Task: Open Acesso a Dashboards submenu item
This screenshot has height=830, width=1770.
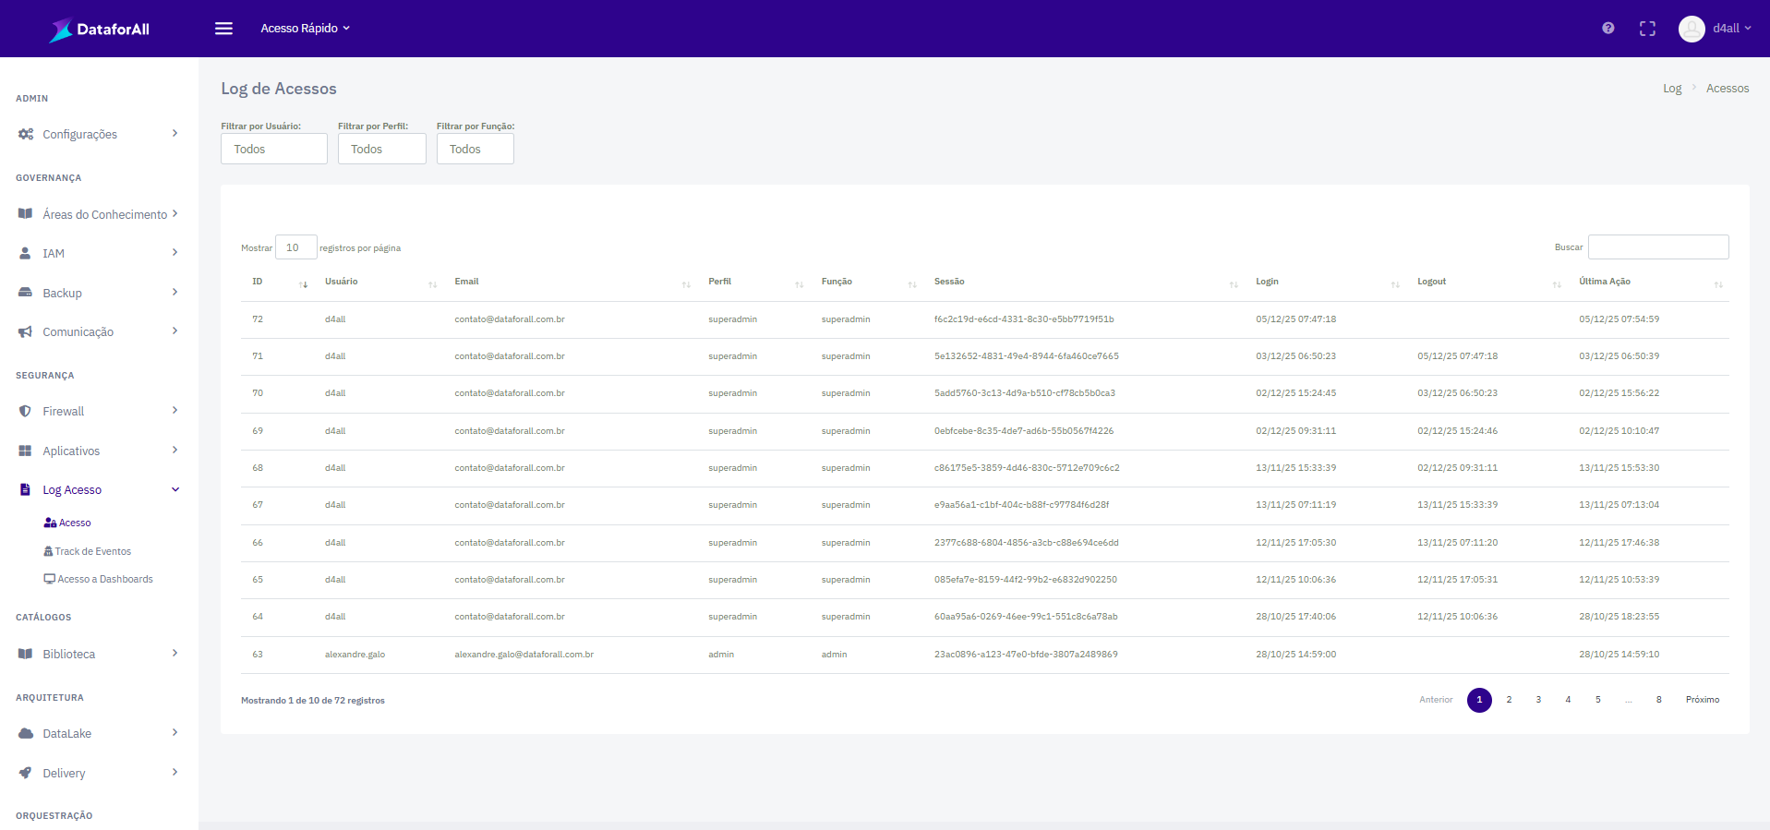Action: pyautogui.click(x=104, y=579)
